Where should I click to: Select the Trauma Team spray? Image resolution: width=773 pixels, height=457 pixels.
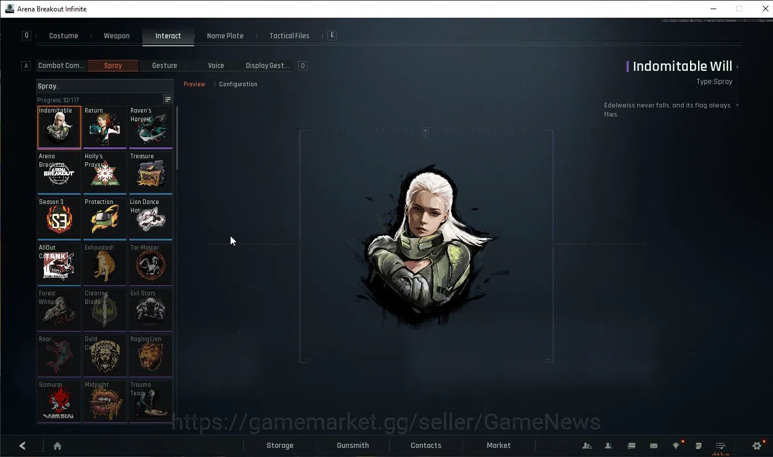(x=150, y=401)
